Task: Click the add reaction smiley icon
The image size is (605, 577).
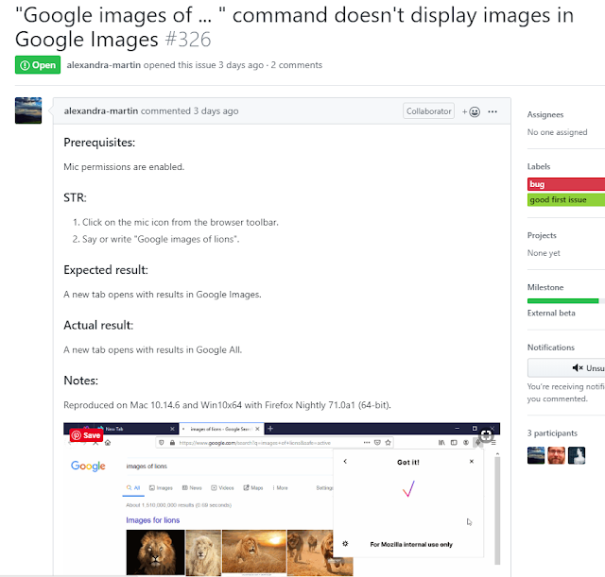Action: (471, 111)
